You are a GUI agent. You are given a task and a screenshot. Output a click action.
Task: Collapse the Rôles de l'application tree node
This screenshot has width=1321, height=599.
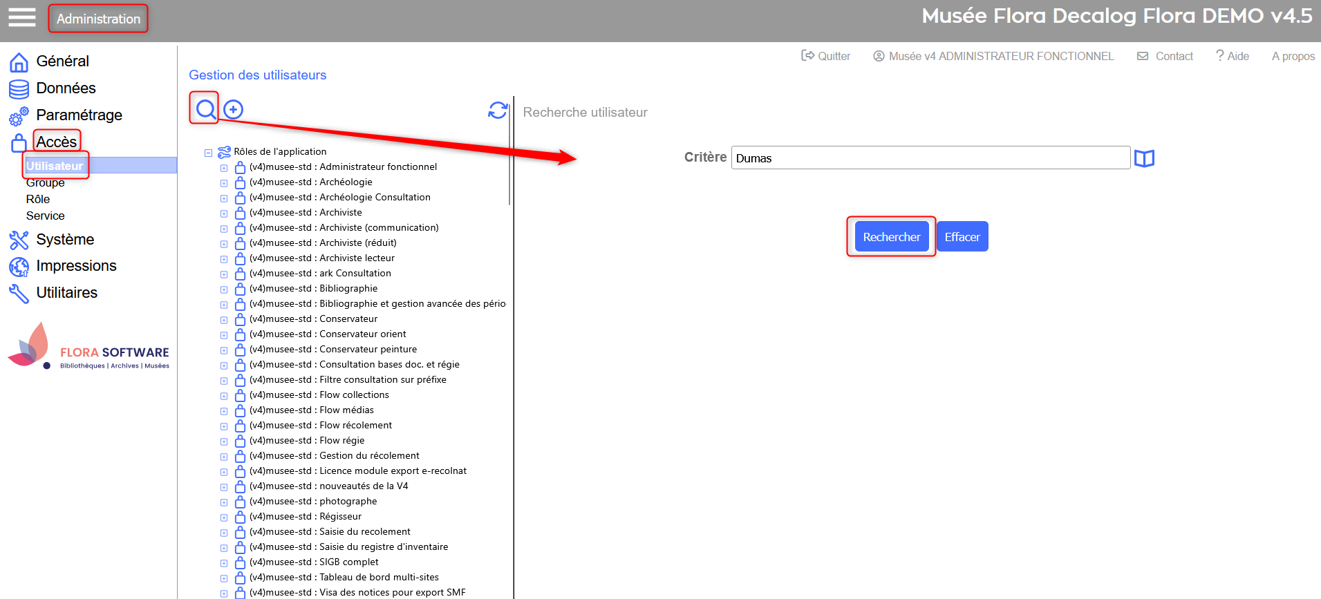tap(208, 153)
